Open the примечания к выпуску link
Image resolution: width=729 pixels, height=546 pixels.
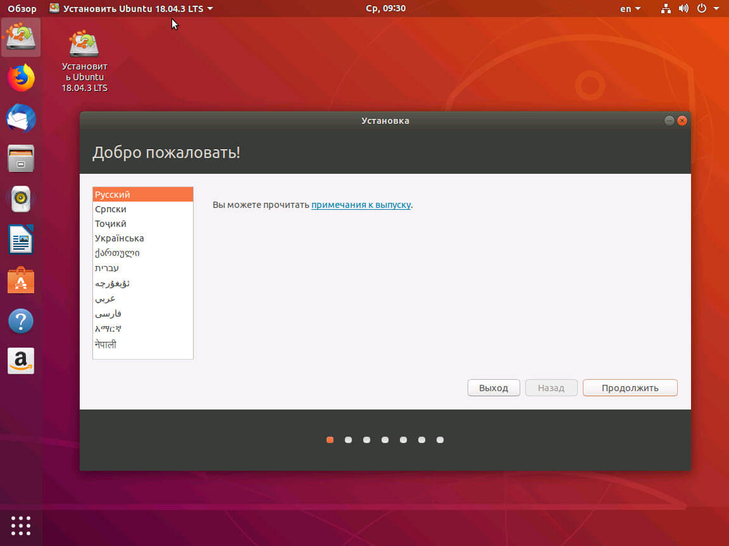tap(361, 205)
